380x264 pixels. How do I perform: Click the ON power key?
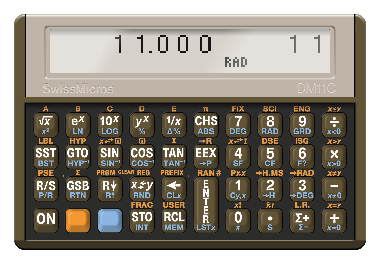click(x=46, y=221)
